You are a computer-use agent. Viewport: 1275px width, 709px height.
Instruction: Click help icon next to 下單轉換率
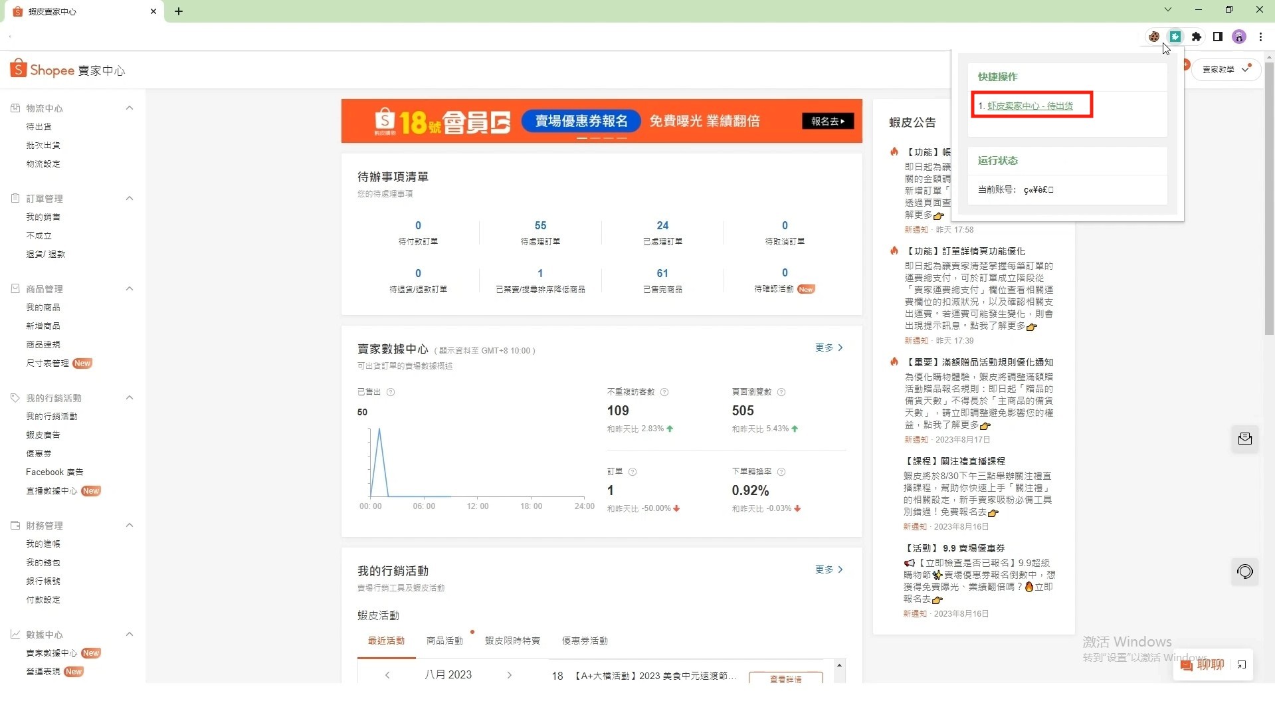(781, 472)
